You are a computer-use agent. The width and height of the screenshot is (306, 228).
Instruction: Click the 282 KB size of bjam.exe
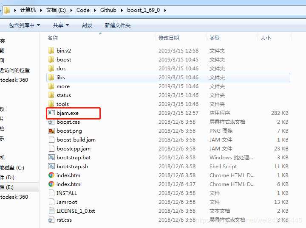pos(280,113)
